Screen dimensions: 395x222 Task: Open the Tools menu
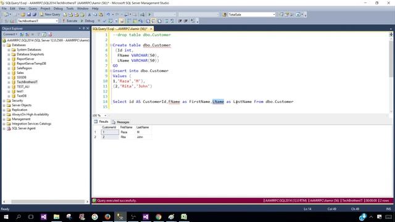[x=70, y=9]
